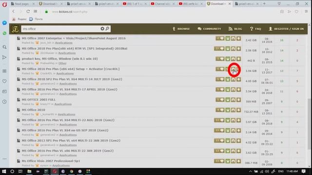
Task: Click the magnet link for product key, MS-Office
Action: [x=233, y=59]
